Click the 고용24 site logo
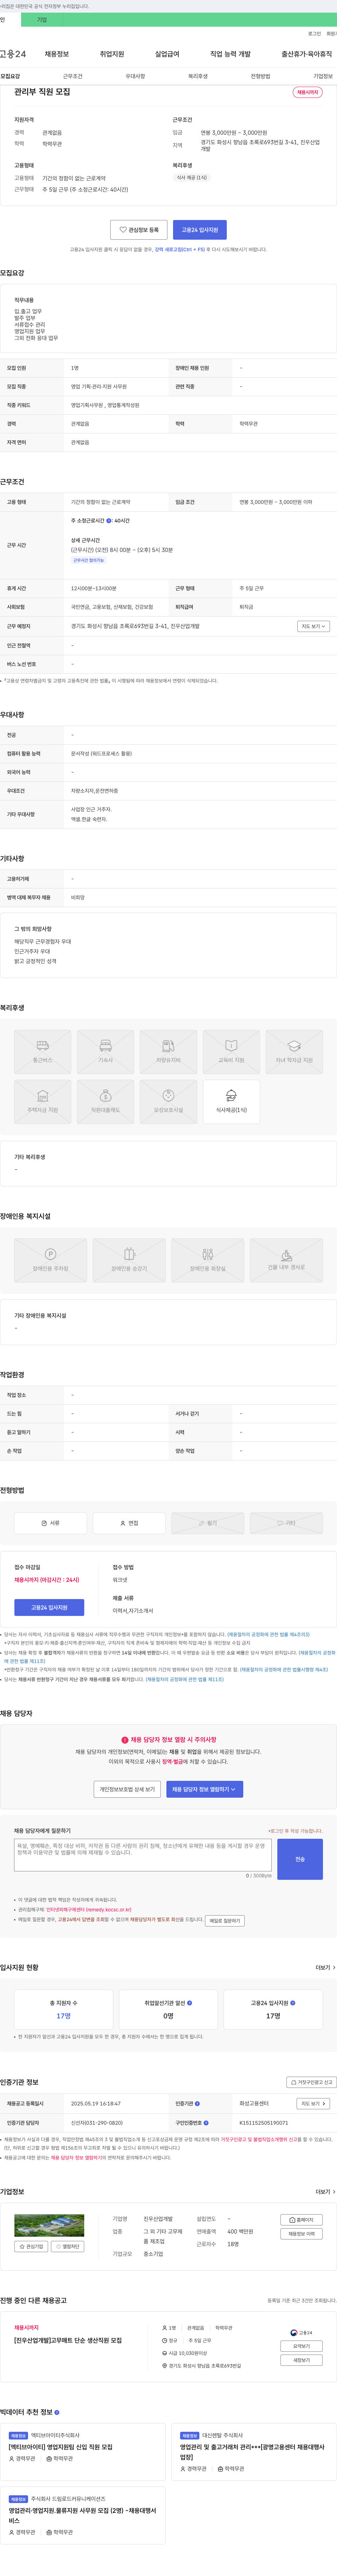This screenshot has width=337, height=2576. pyautogui.click(x=13, y=54)
